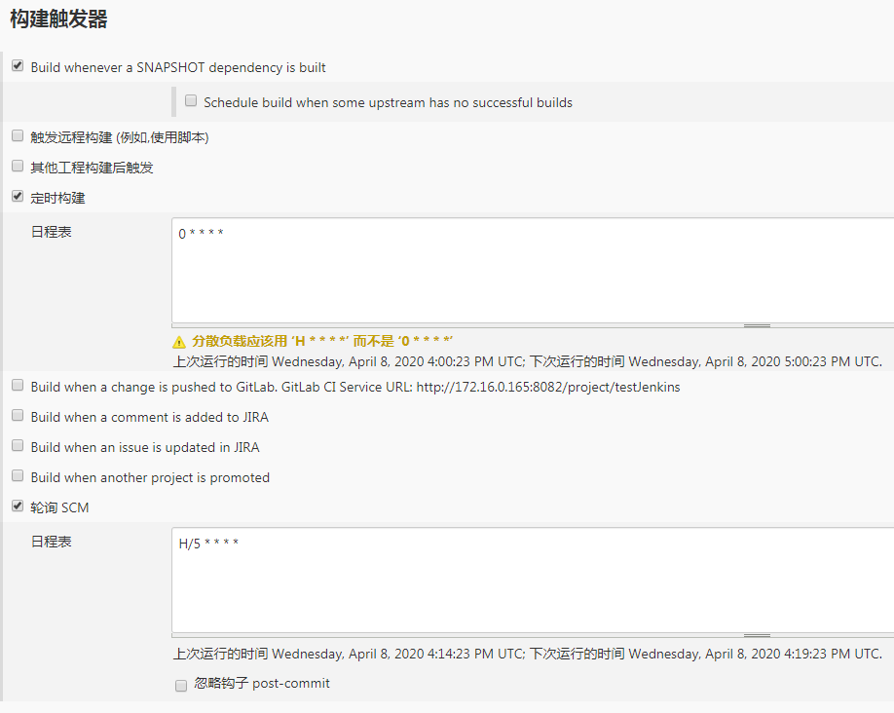Enable Schedule build when upstream has no successful builds
894x713 pixels.
(x=191, y=100)
